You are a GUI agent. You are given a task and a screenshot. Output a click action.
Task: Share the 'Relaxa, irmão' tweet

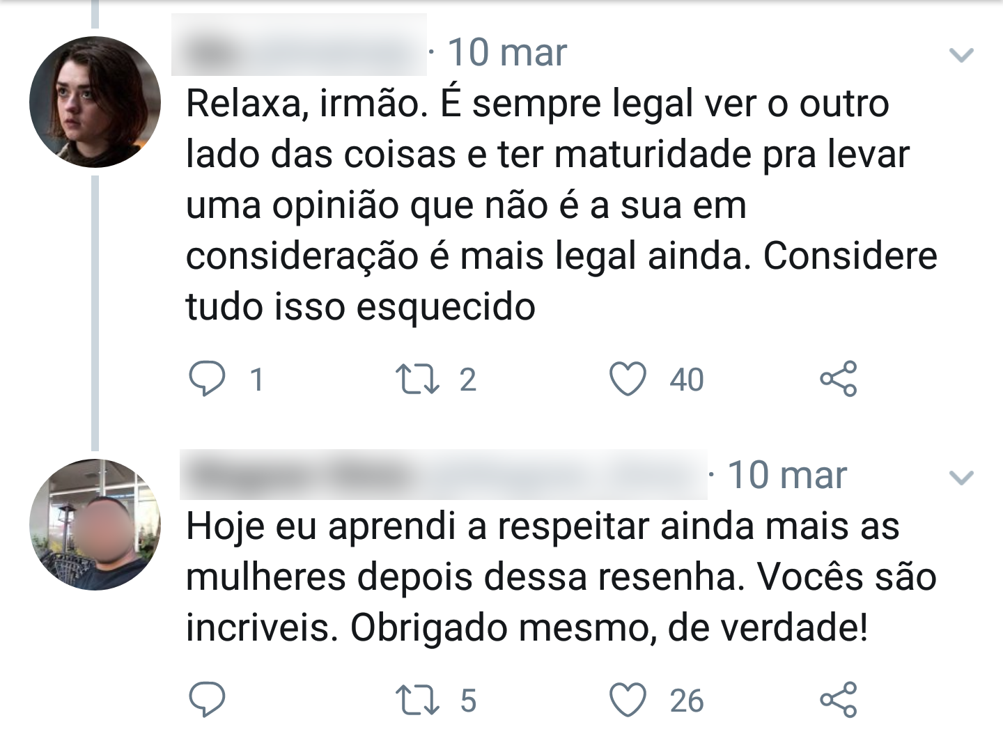coord(839,380)
